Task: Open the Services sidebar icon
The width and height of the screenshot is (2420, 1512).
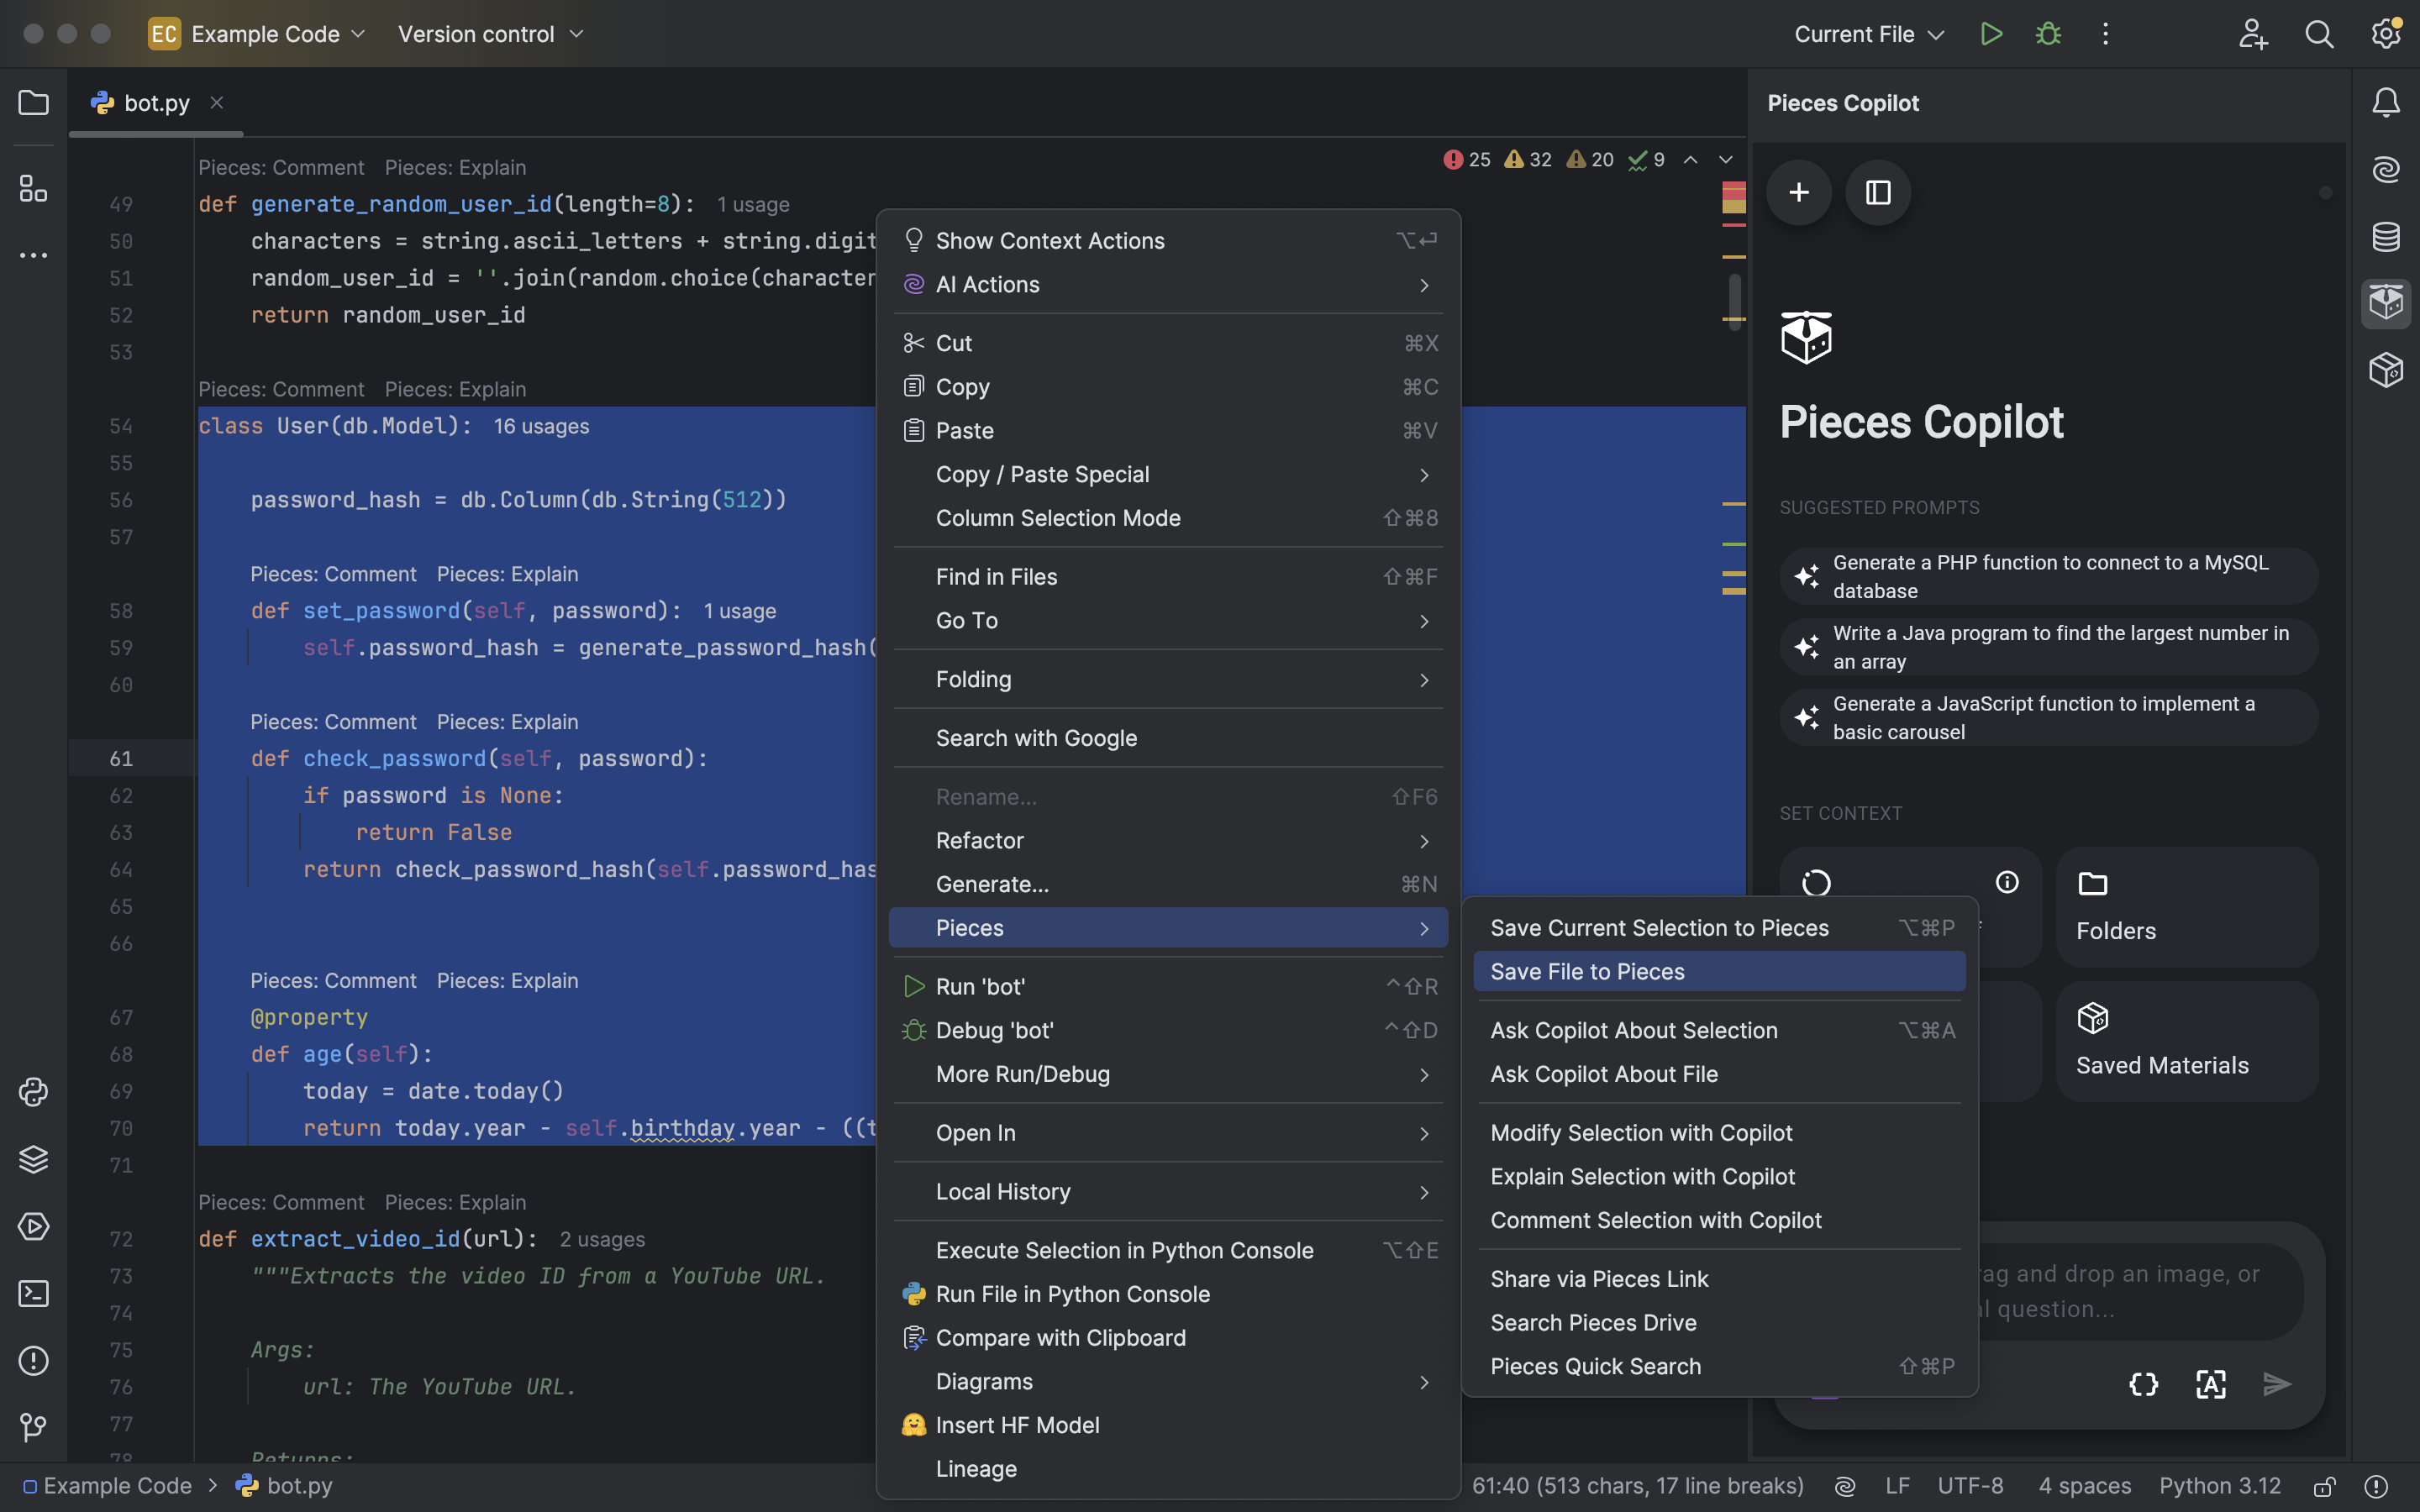Action: pos(33,1226)
